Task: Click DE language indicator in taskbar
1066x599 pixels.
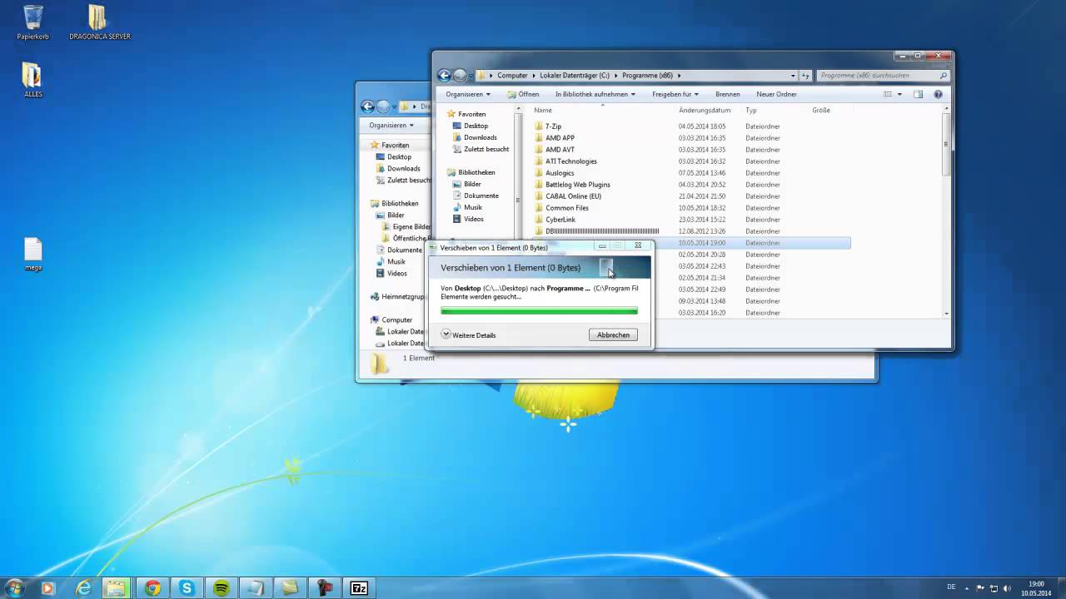Action: tap(951, 587)
